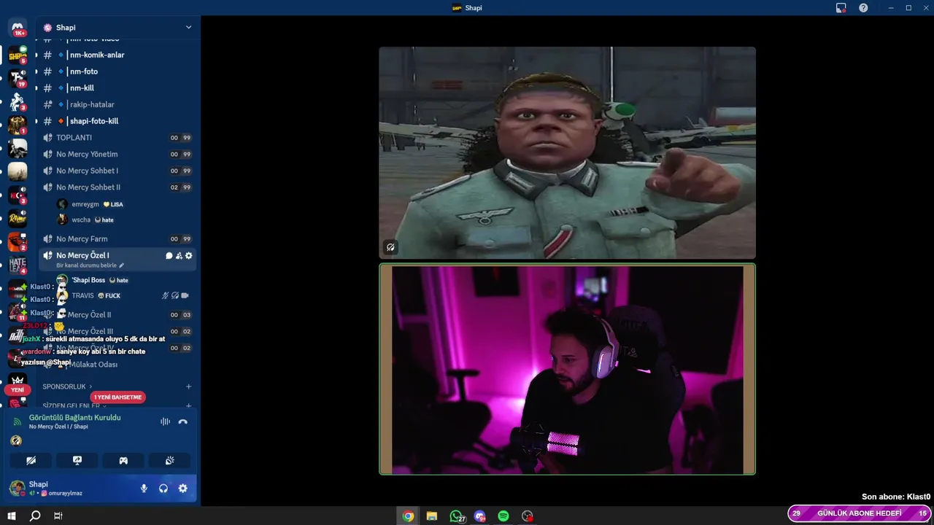934x525 pixels.
Task: Open chat for No Mercy Özel I
Action: click(x=169, y=256)
